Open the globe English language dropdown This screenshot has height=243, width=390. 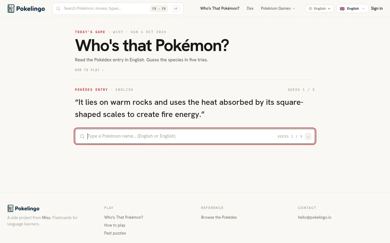pyautogui.click(x=320, y=9)
